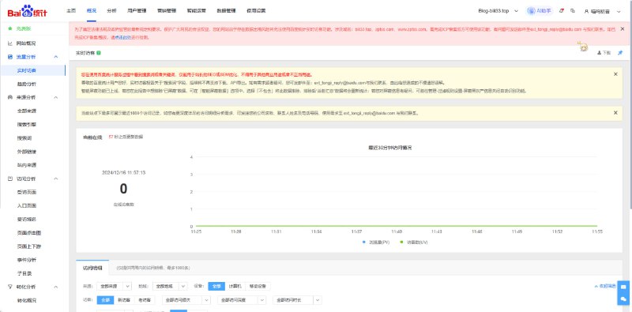Select 移动设备 device filter
This screenshot has height=312, width=632.
258,286
